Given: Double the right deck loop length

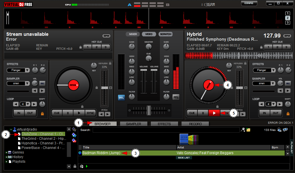Looking at the screenshot, I should (x=280, y=104).
